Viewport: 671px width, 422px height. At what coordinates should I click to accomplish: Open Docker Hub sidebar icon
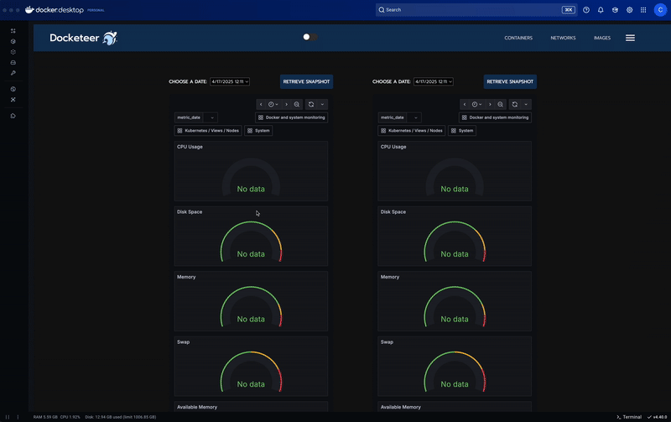pos(13,89)
